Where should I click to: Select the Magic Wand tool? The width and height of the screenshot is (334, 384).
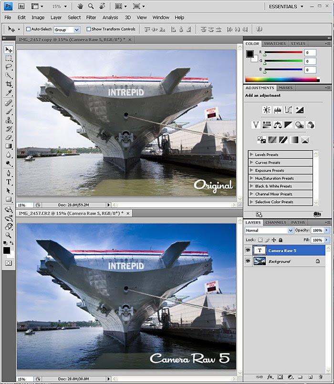(9, 75)
